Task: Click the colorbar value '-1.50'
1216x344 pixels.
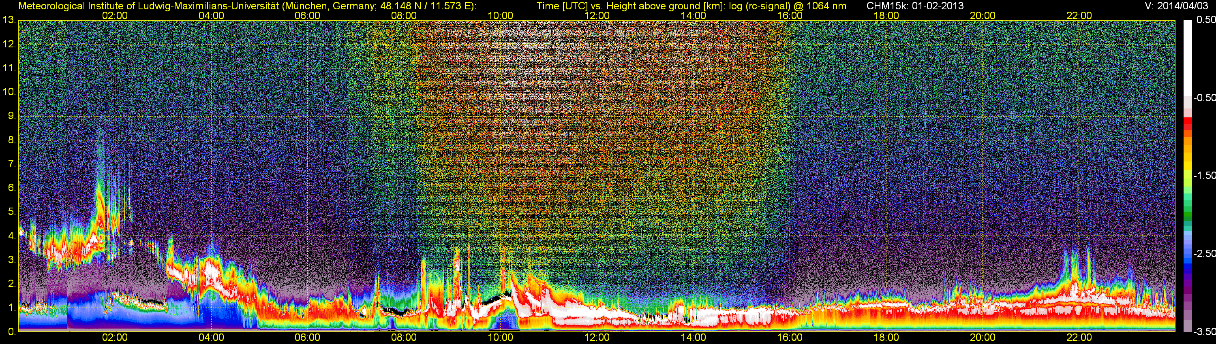Action: tap(1204, 175)
